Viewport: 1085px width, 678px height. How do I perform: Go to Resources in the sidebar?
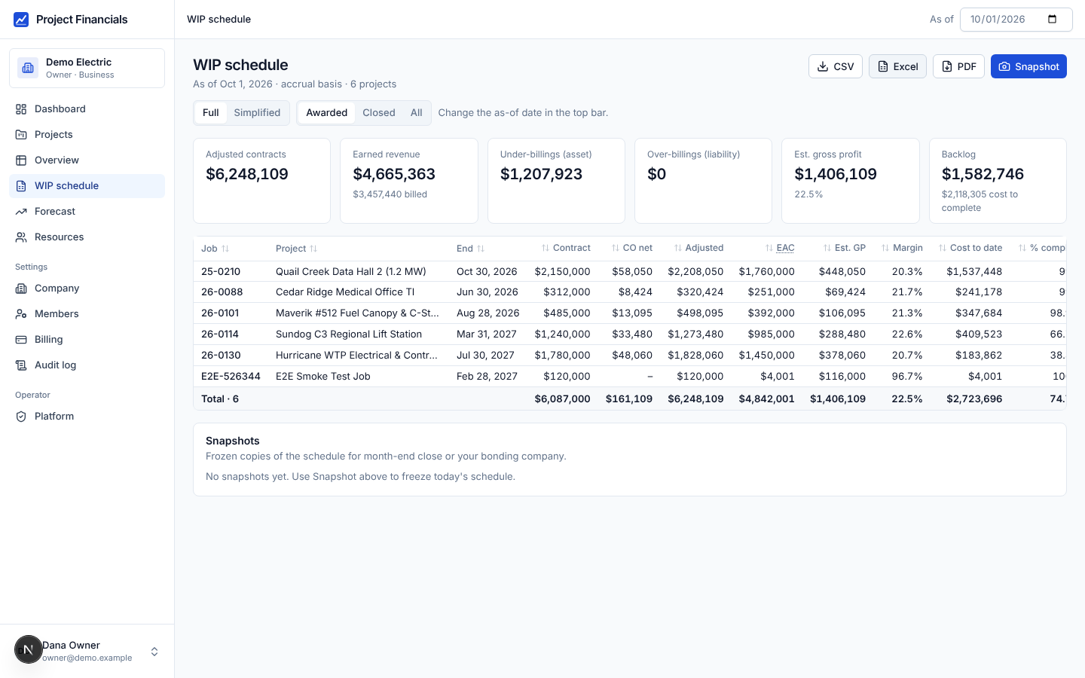click(87, 237)
